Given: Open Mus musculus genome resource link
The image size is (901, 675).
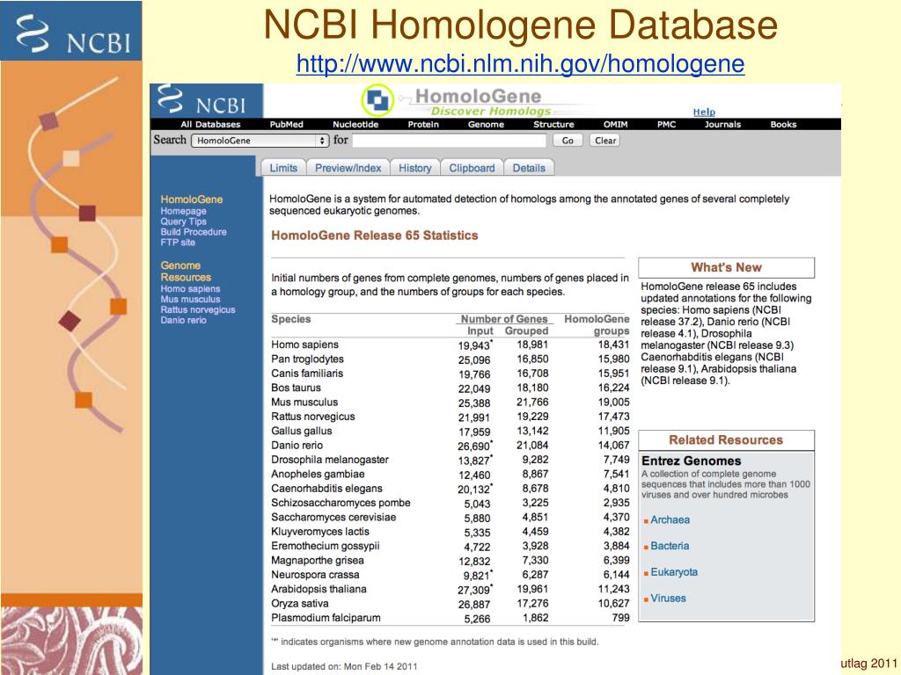Looking at the screenshot, I should [190, 299].
